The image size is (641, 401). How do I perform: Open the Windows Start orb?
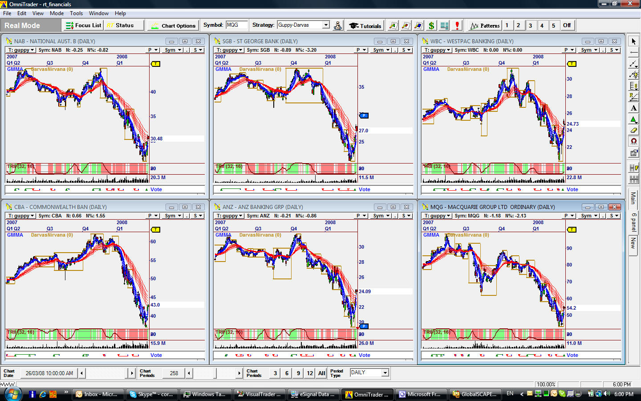13,394
